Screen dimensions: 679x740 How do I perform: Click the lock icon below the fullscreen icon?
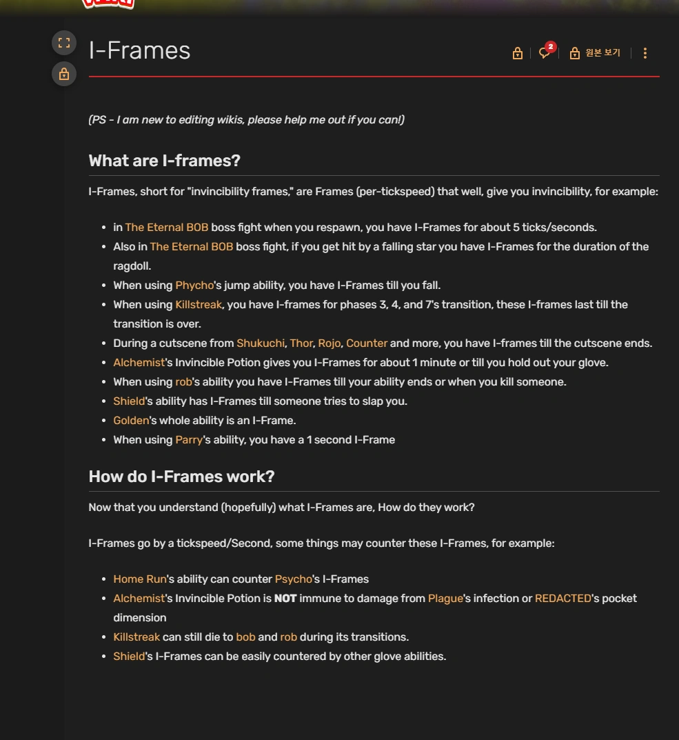64,74
